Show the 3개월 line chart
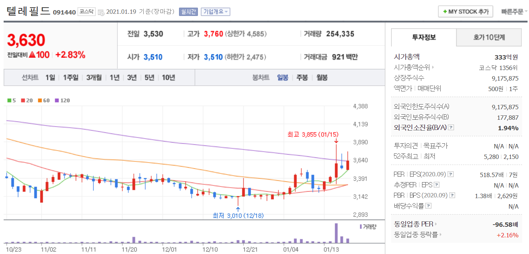Screen dimensions: 529x254 pyautogui.click(x=94, y=77)
